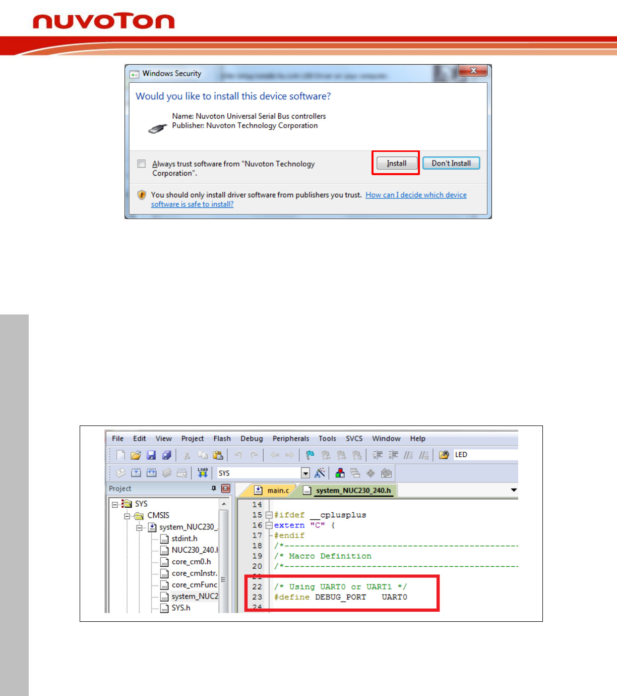Open the Peripherals menu
Image resolution: width=617 pixels, height=696 pixels.
click(290, 438)
